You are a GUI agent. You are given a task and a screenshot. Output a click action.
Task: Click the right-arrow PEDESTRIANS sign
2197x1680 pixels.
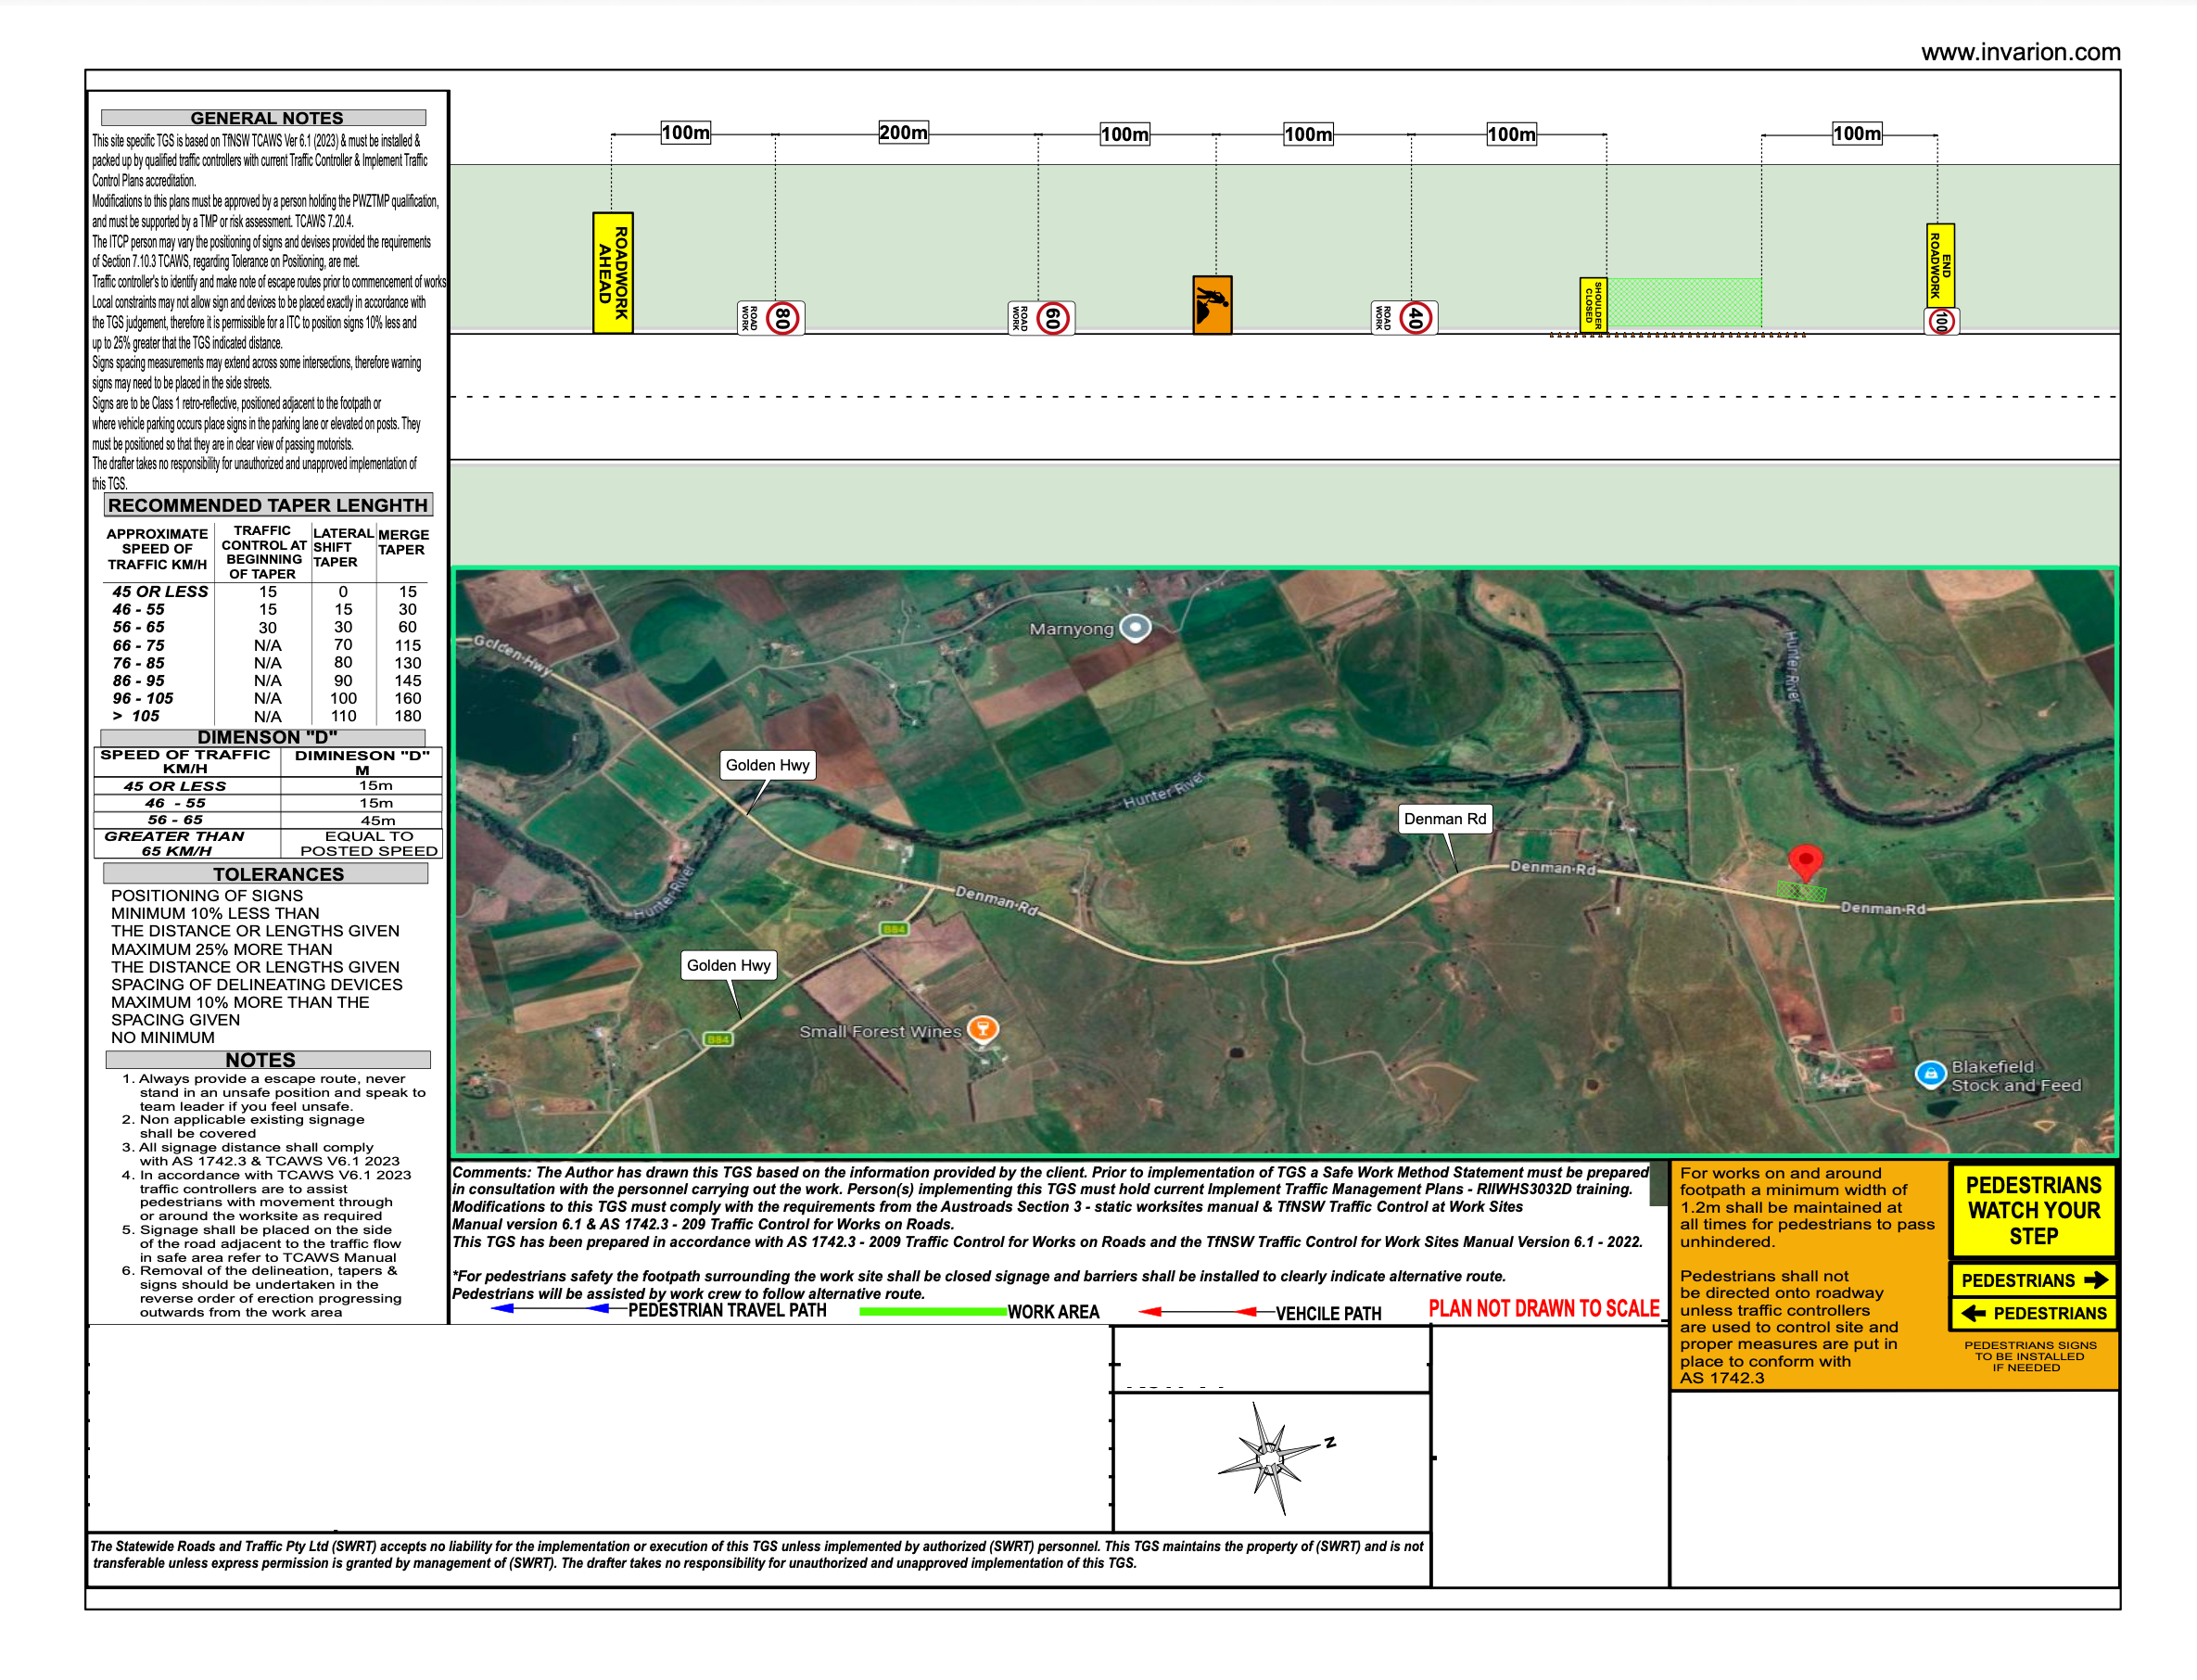(x=2032, y=1280)
